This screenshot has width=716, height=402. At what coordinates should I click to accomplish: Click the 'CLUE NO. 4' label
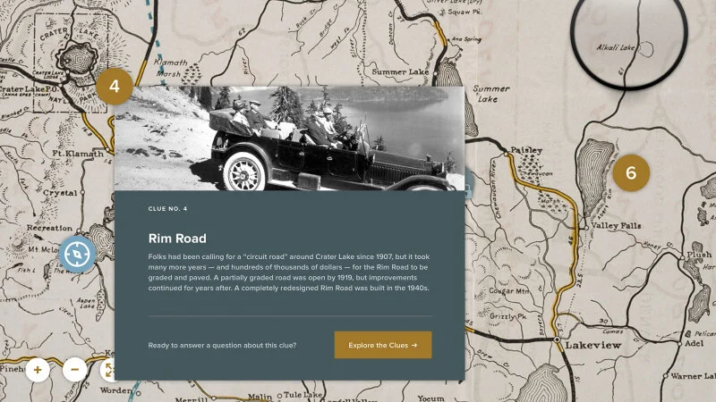point(167,209)
